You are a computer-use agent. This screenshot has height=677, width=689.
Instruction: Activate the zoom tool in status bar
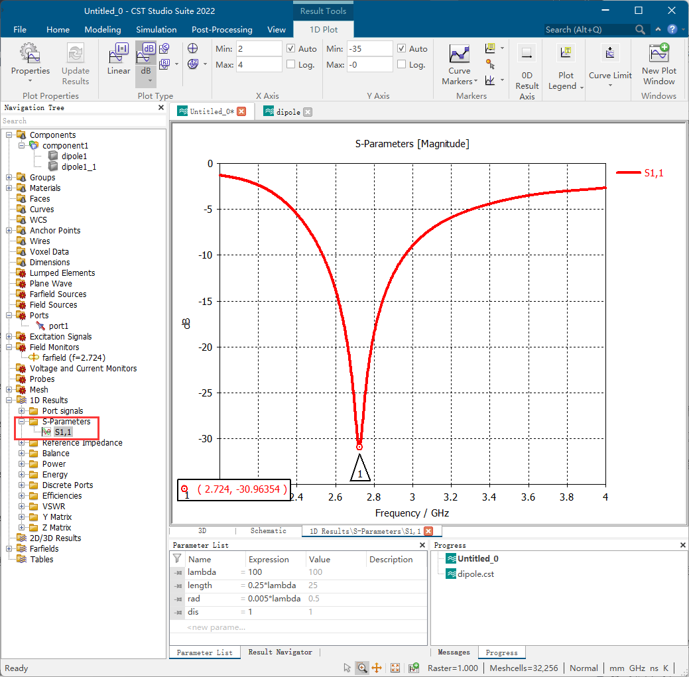click(x=361, y=668)
